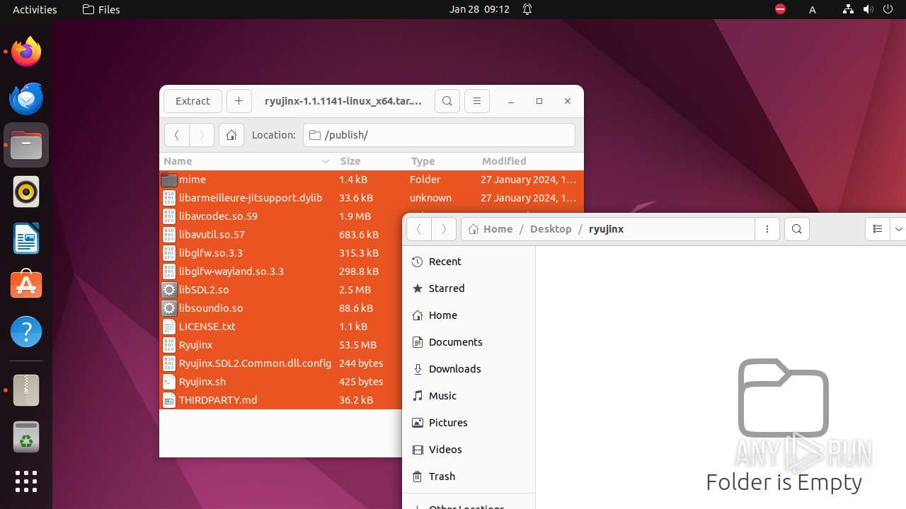Launch LibreOffice Writer from the dock

[x=26, y=238]
